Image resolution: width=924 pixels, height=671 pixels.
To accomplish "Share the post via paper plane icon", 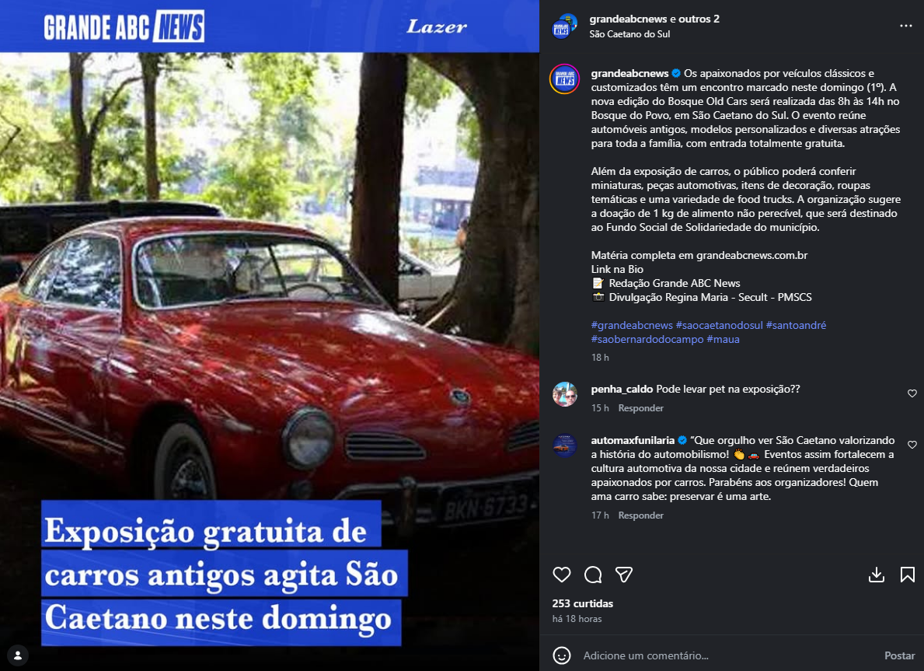I will click(624, 575).
